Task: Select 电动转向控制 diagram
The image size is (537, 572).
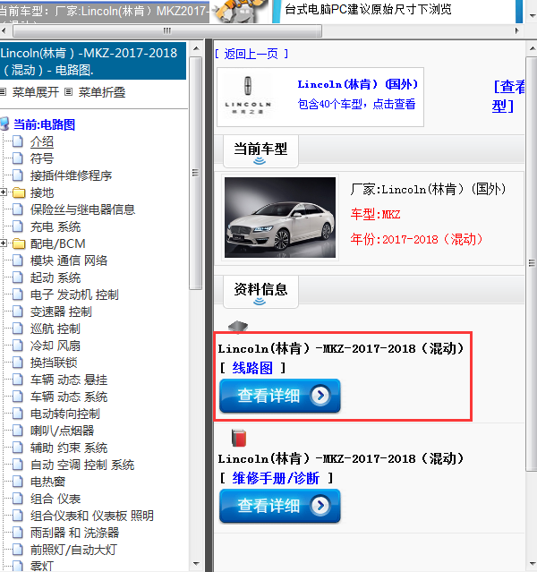Action: [x=65, y=414]
